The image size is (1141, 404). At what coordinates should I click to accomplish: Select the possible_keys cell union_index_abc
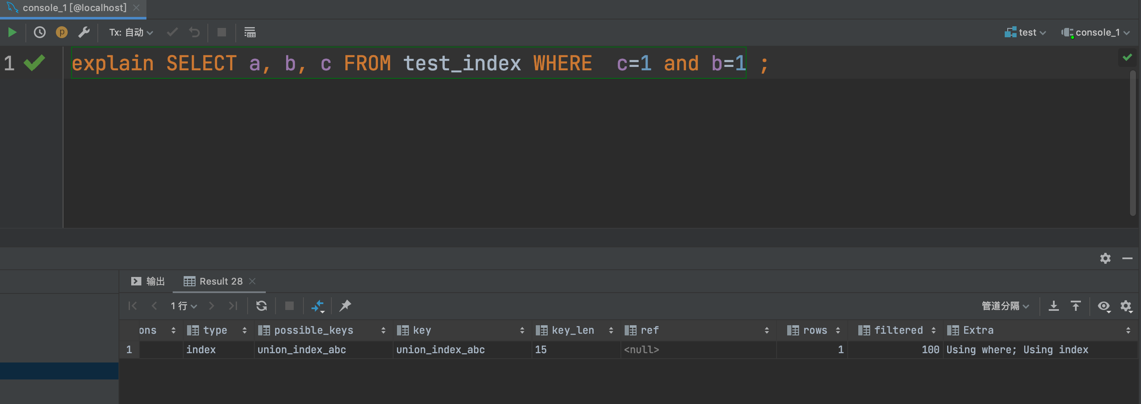point(323,349)
